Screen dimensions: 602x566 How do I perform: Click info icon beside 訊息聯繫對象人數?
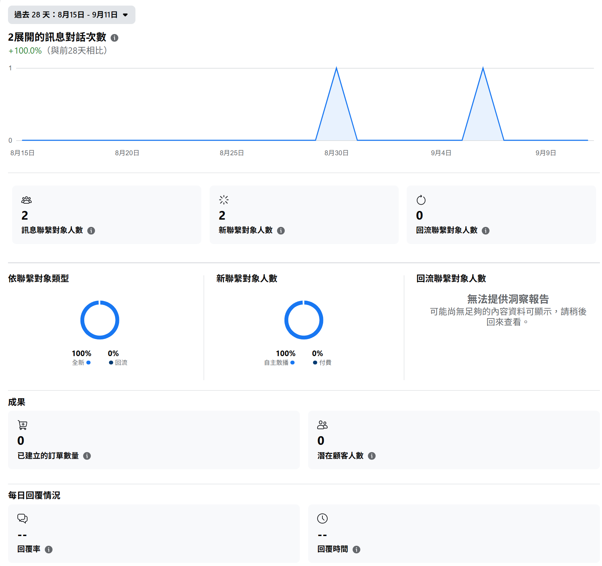click(91, 230)
